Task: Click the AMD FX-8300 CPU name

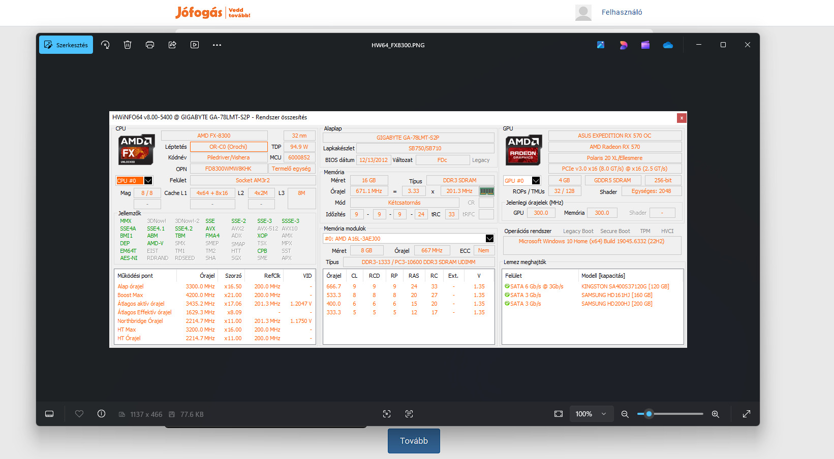Action: click(214, 136)
